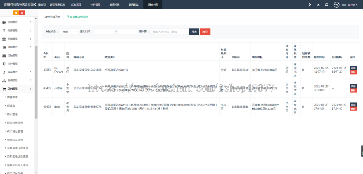The image size is (363, 174).
Task: Open 收货地址管理 in the sidebar submenu
Action: (15, 131)
